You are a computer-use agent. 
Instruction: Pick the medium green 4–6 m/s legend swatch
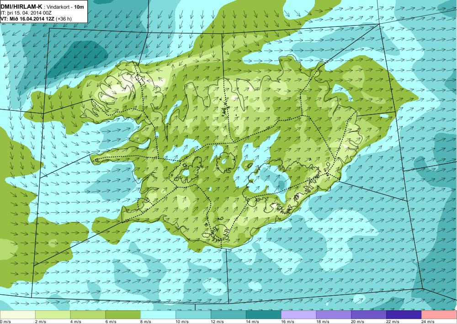88,315
